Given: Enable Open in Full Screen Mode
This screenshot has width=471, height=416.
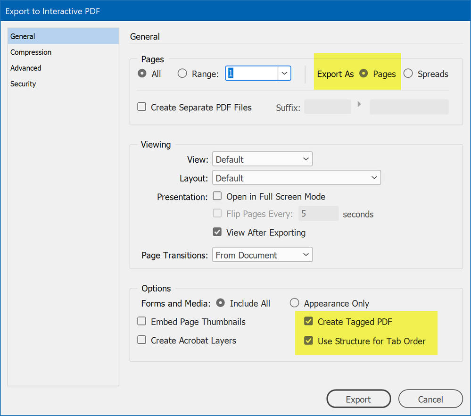Looking at the screenshot, I should tap(217, 196).
